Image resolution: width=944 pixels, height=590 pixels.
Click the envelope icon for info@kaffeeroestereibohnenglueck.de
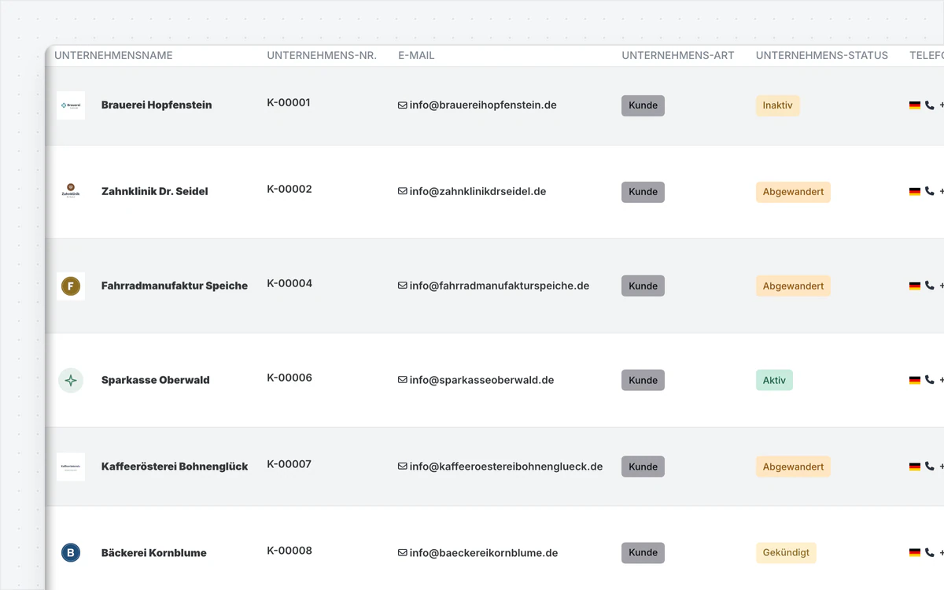click(x=403, y=467)
